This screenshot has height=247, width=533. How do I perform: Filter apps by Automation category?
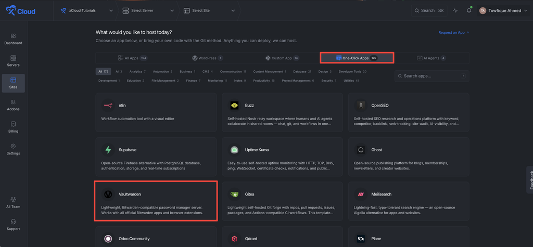pyautogui.click(x=162, y=72)
